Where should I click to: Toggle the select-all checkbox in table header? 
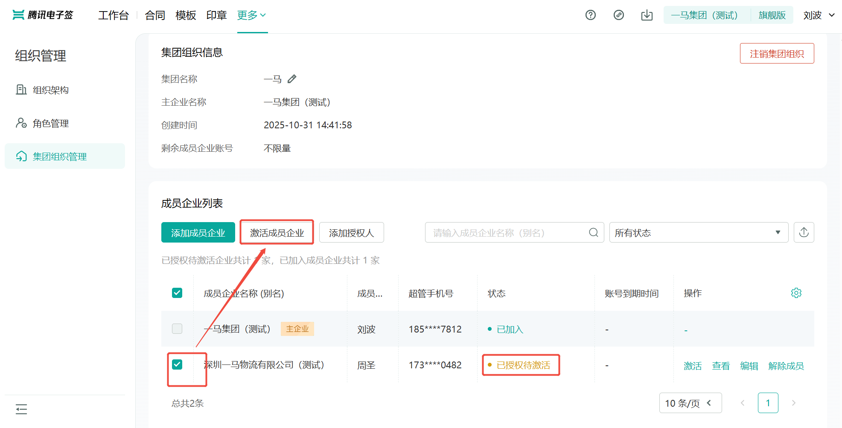coord(177,293)
